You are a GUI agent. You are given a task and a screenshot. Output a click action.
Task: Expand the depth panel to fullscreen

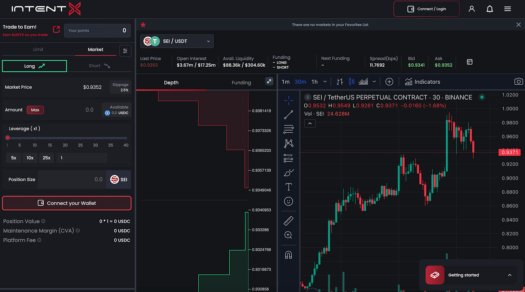pos(269,81)
